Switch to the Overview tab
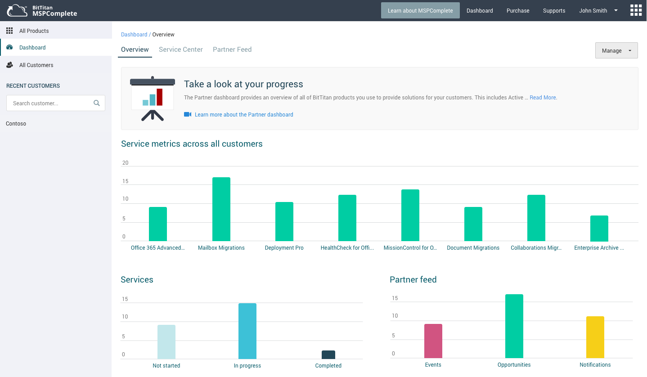The image size is (647, 377). pos(135,49)
